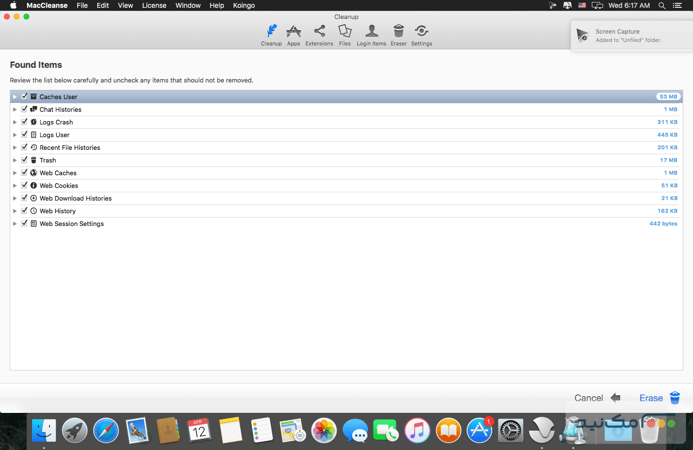Open the Files toolbar section
The width and height of the screenshot is (693, 450).
(x=345, y=36)
